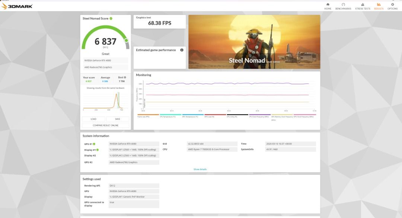The image size is (402, 218).
Task: Go to the Home section
Action: point(328,6)
